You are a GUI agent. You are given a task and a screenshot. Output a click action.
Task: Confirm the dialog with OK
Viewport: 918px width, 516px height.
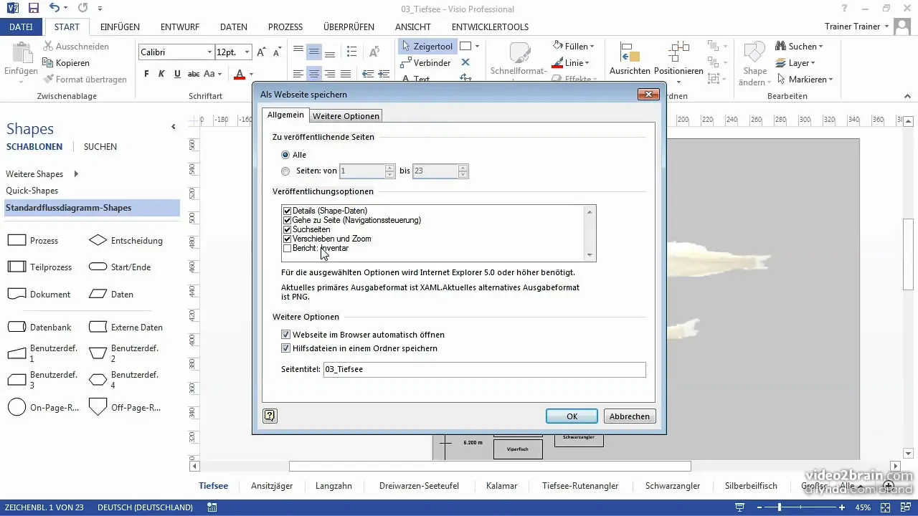coord(571,416)
